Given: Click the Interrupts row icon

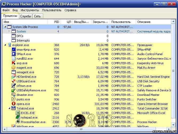Looking at the screenshot, I should coord(14,40).
